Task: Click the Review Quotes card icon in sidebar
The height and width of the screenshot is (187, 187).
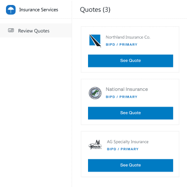Action: [11, 30]
